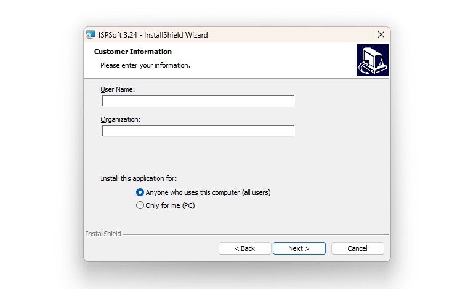This screenshot has width=476, height=289.
Task: Click the window title 'ISPSoft 3.24 - InstallShield Wizard'
Action: 153,35
